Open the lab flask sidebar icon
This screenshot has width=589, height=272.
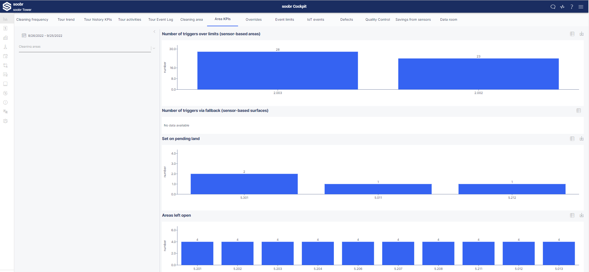coord(5,47)
